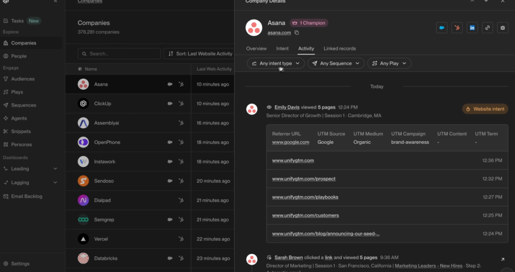The image size is (515, 272).
Task: Click the 1 Champion badge
Action: coord(309,23)
